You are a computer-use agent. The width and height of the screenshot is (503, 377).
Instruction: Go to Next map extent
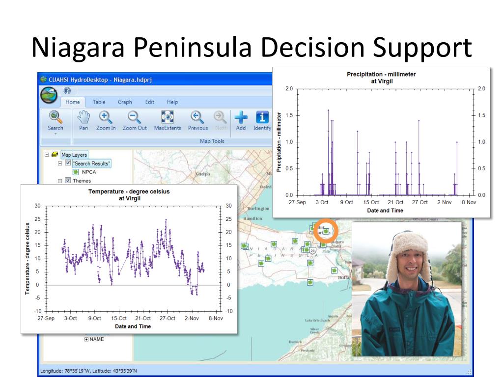[x=221, y=121]
